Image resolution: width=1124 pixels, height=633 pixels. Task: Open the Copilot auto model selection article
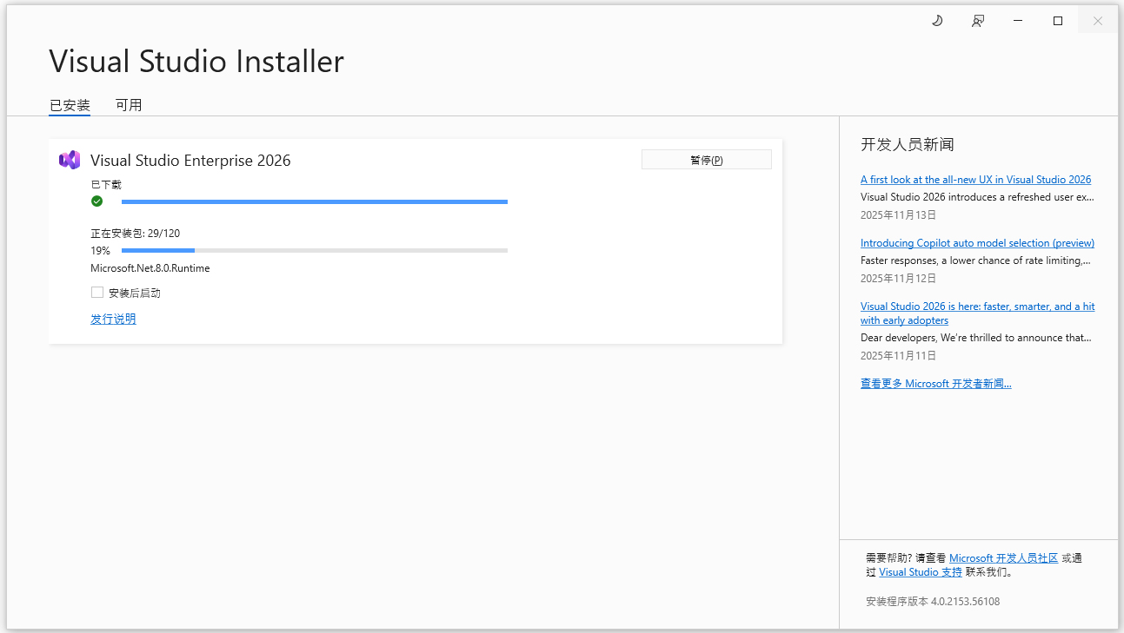(x=977, y=243)
